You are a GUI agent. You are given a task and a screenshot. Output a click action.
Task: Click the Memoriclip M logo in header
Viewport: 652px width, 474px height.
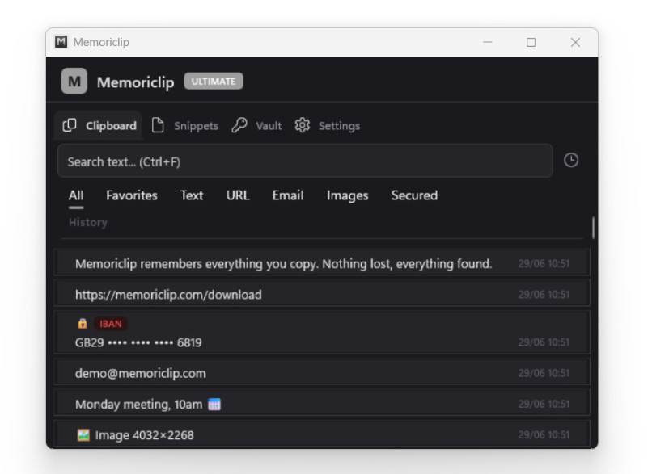[x=74, y=82]
